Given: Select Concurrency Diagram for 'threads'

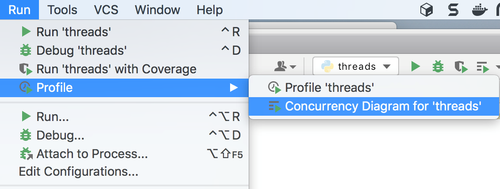Looking at the screenshot, I should (x=383, y=106).
